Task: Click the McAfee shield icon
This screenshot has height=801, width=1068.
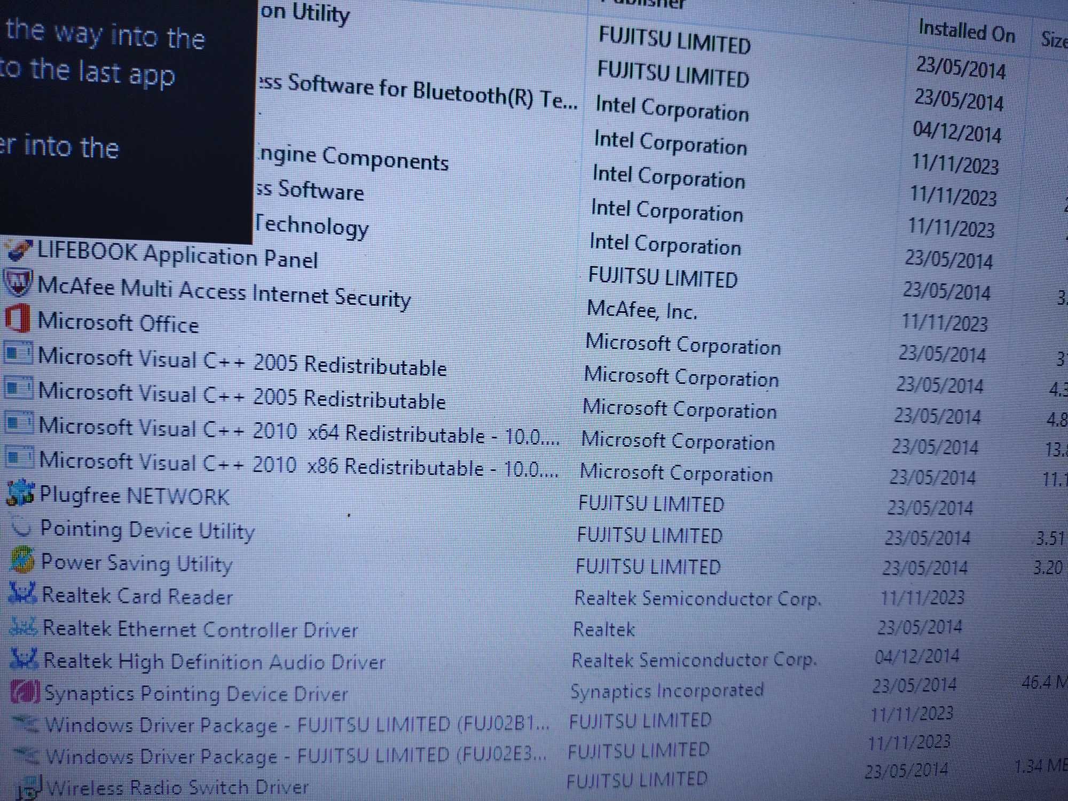Action: pos(18,283)
